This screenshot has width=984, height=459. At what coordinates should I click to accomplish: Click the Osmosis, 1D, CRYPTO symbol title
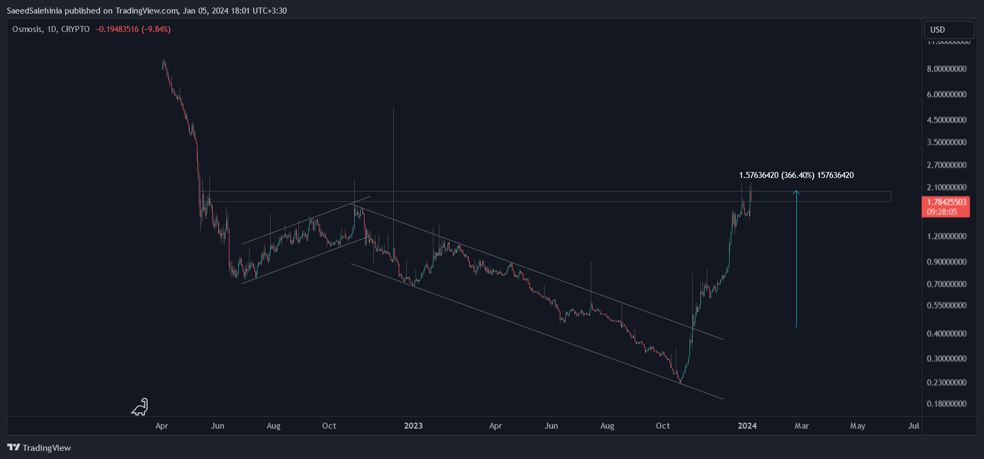51,29
